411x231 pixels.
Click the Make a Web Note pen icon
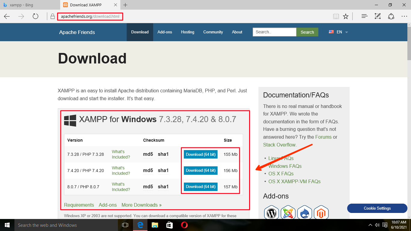pos(378,16)
